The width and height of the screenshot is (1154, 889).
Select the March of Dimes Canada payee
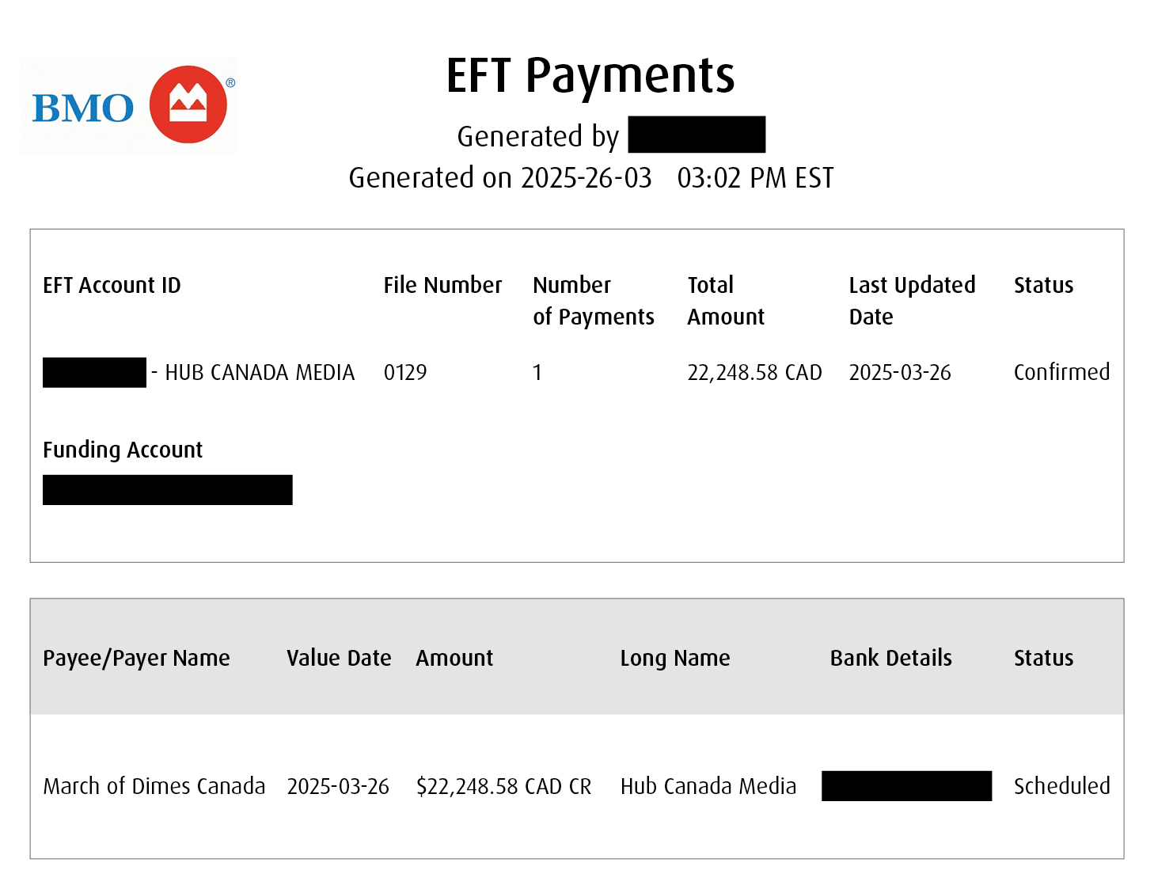[x=154, y=786]
